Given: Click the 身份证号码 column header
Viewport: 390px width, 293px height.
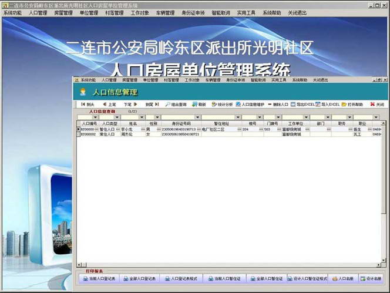Looking at the screenshot, I should click(x=181, y=124).
